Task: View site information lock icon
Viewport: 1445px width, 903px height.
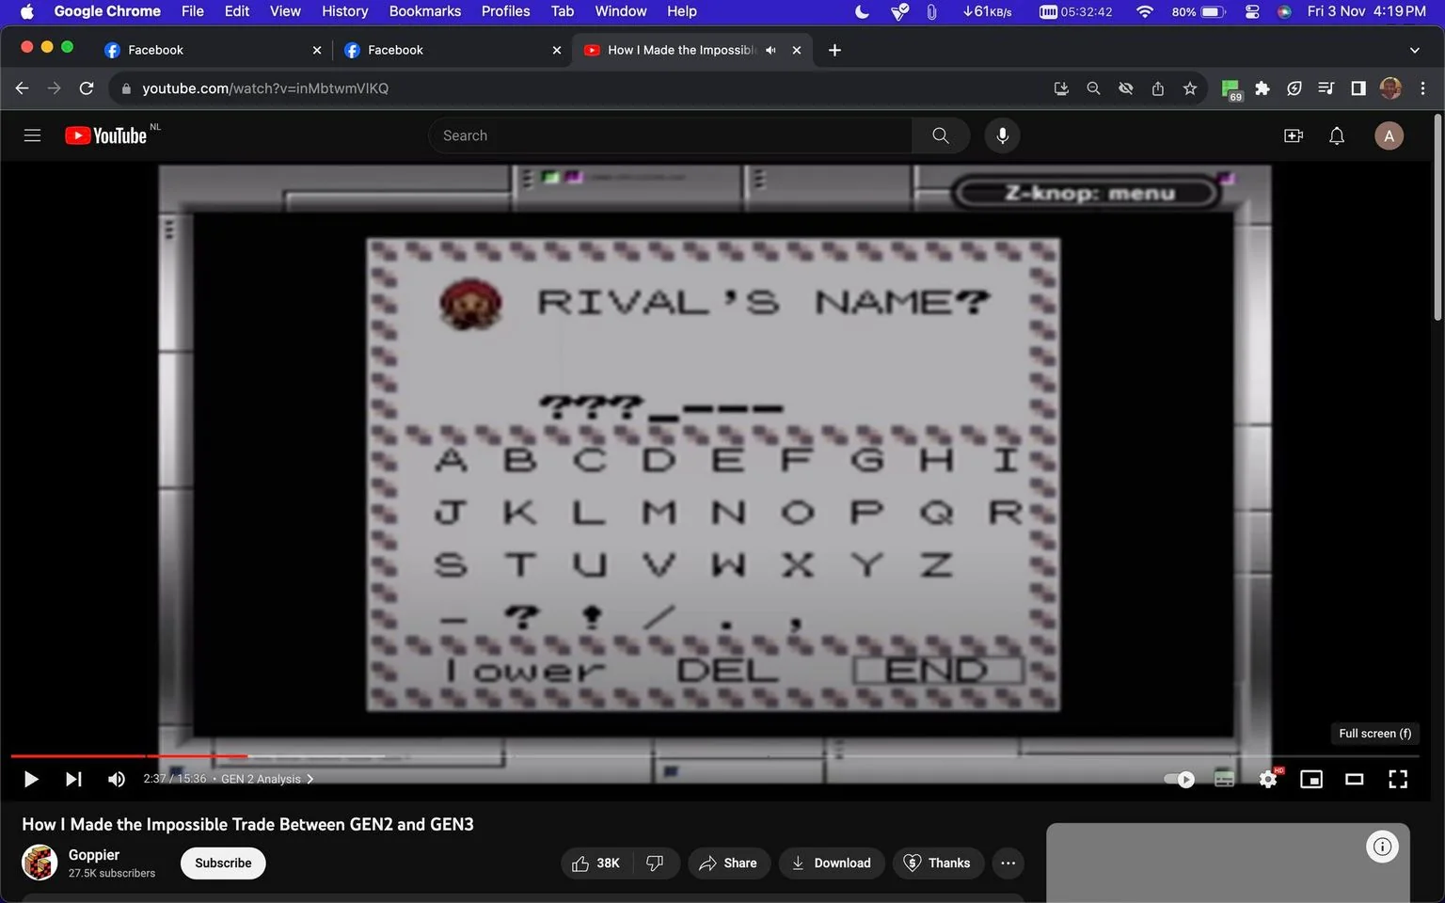Action: click(x=126, y=88)
